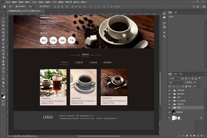Click the foreground color swatch
The image size is (207, 138).
(2, 95)
